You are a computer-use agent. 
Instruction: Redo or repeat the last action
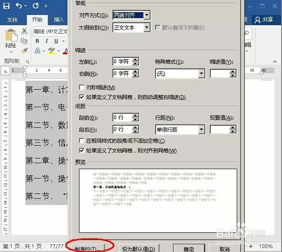[x=35, y=6]
